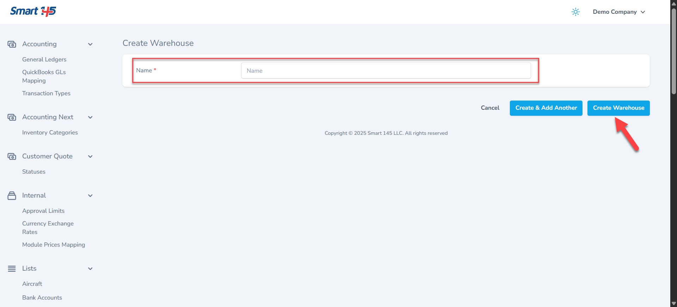Click the Lists section icon
The image size is (677, 307).
tap(12, 269)
